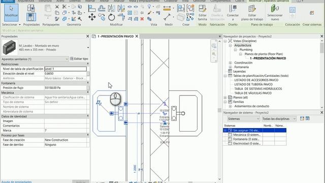Screen dimensions: 325x183
Task: Select Mirror - Draw Axis tool
Action: click(121, 9)
